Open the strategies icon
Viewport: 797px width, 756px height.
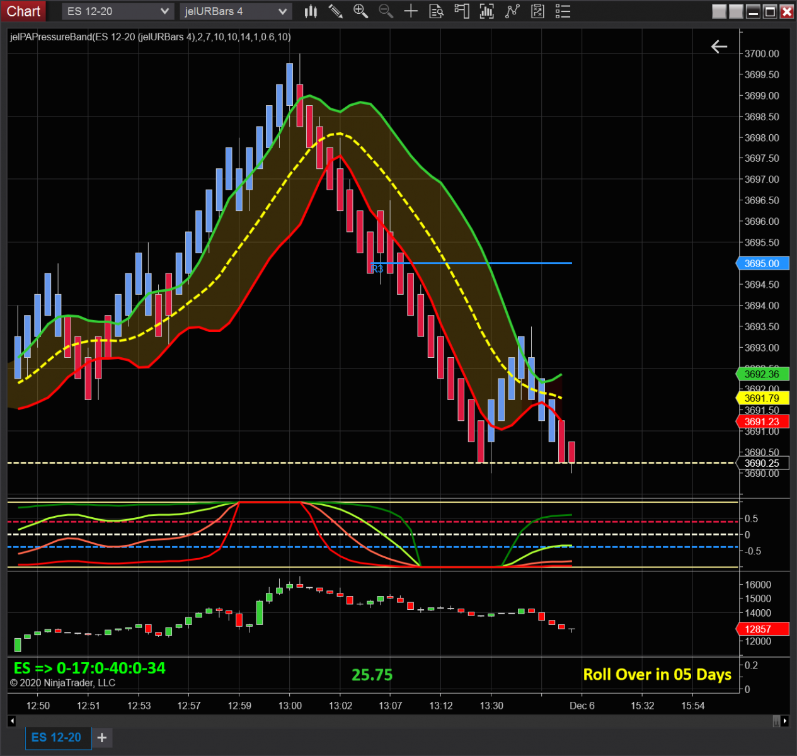pos(537,11)
